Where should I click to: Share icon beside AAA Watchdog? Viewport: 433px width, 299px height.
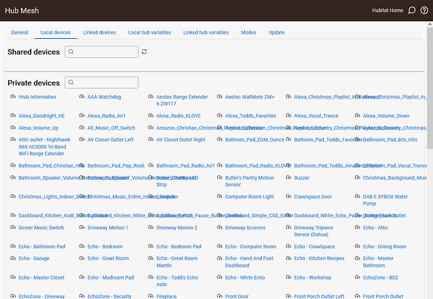tap(82, 97)
